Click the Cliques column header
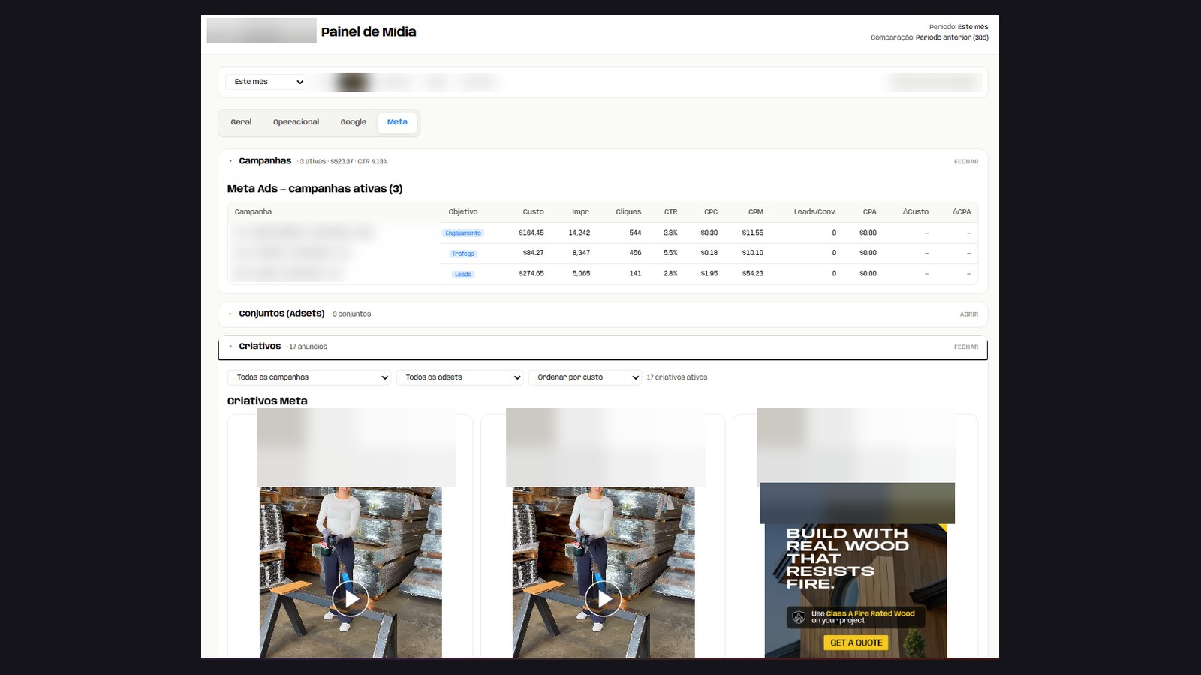The height and width of the screenshot is (675, 1201). (x=628, y=212)
